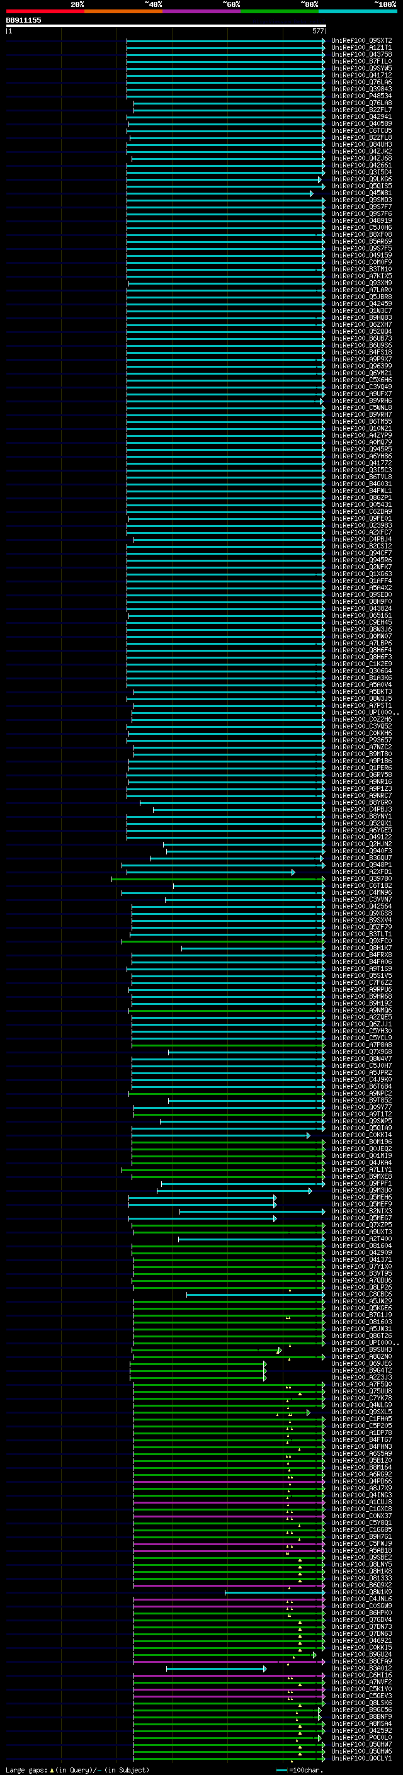The image size is (403, 1775).
Task: Select the UniRef100_Q84UH3 label
Action: [361, 144]
